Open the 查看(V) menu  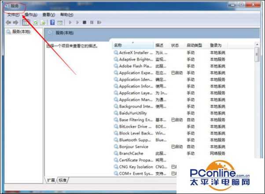pos(49,15)
